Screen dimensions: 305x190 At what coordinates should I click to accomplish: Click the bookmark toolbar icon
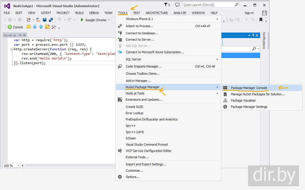click(261, 20)
